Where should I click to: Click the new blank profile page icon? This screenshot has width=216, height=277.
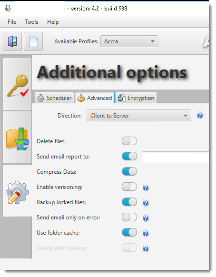tap(33, 41)
